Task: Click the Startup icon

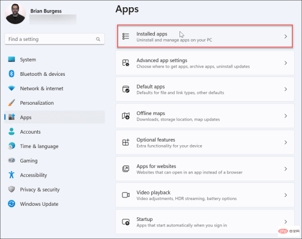Action: pyautogui.click(x=125, y=222)
